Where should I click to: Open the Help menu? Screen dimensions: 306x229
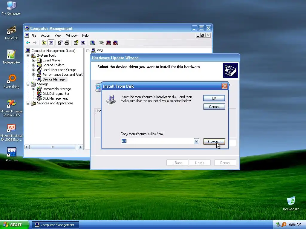[x=85, y=35]
